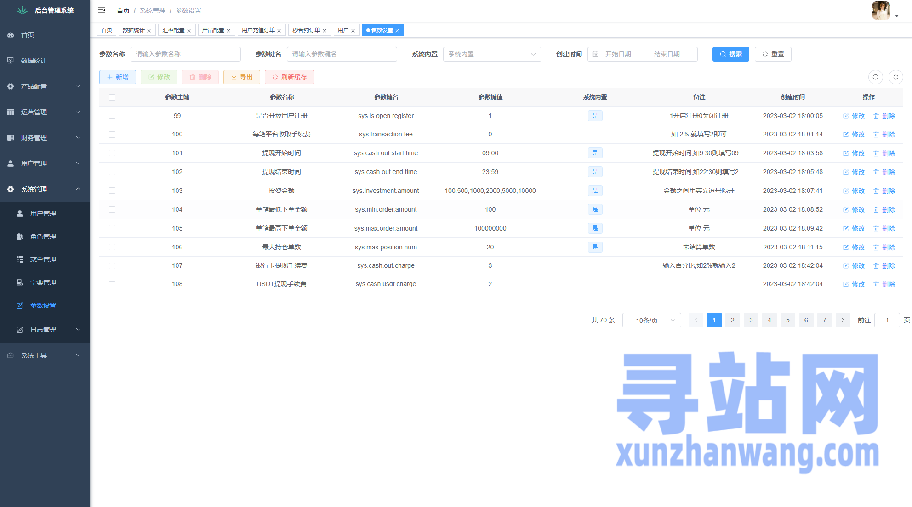The image size is (912, 507).
Task: Close the 汇率配置 tab
Action: point(189,31)
